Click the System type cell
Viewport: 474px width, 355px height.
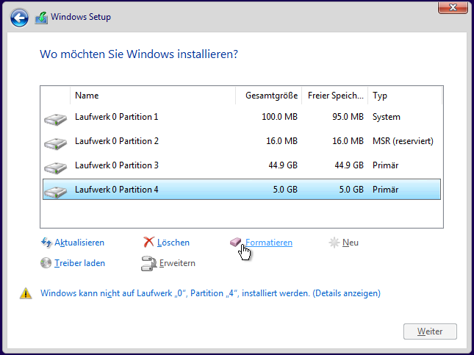[x=387, y=117]
